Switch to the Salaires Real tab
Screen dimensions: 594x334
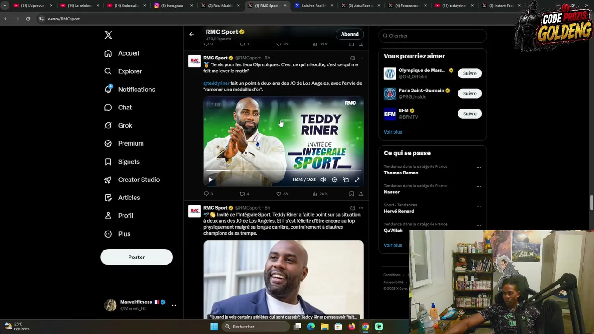(x=313, y=6)
